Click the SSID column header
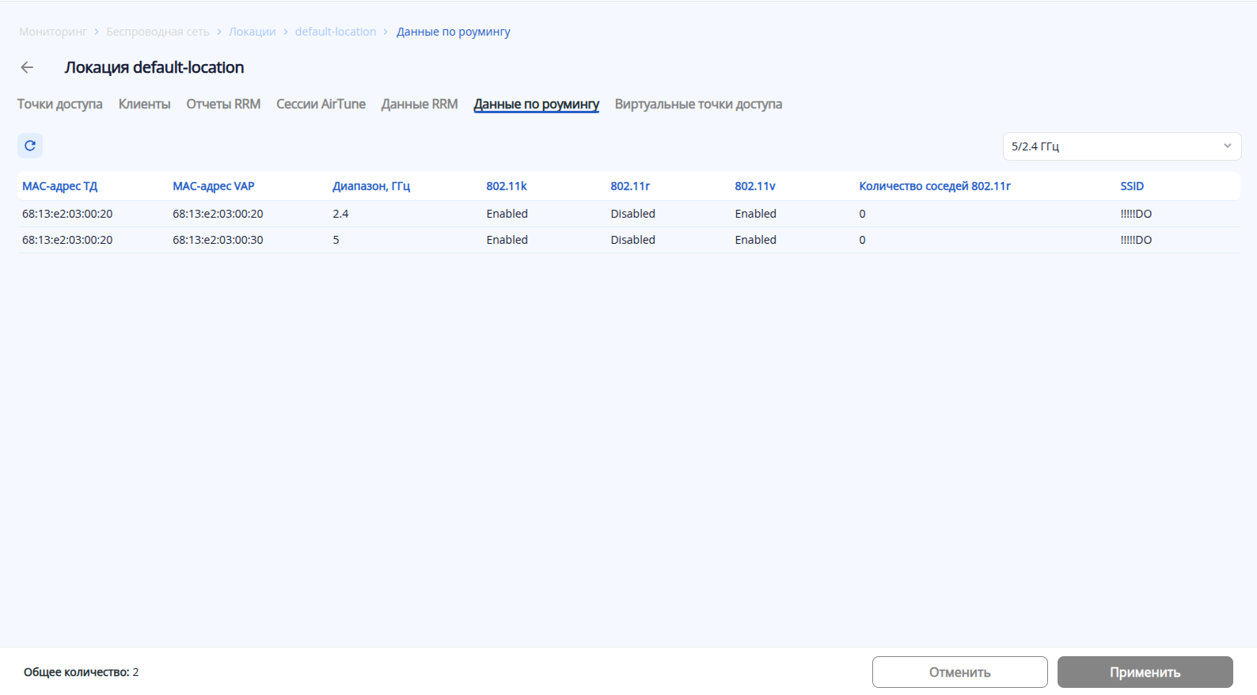 pyautogui.click(x=1132, y=186)
